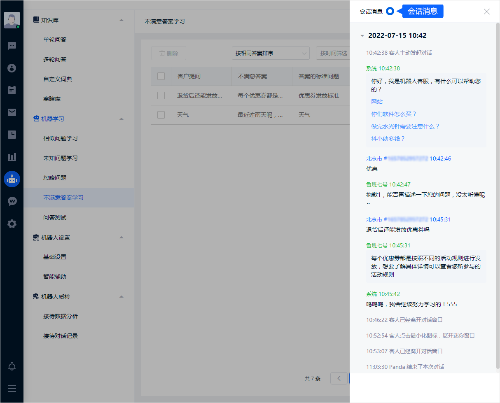Open the bar chart statistics icon

[x=12, y=157]
